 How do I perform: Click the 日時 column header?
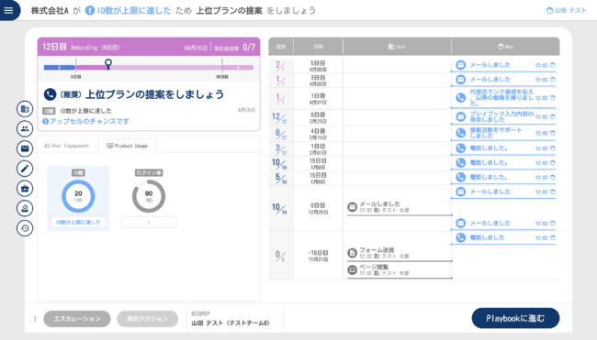[318, 47]
